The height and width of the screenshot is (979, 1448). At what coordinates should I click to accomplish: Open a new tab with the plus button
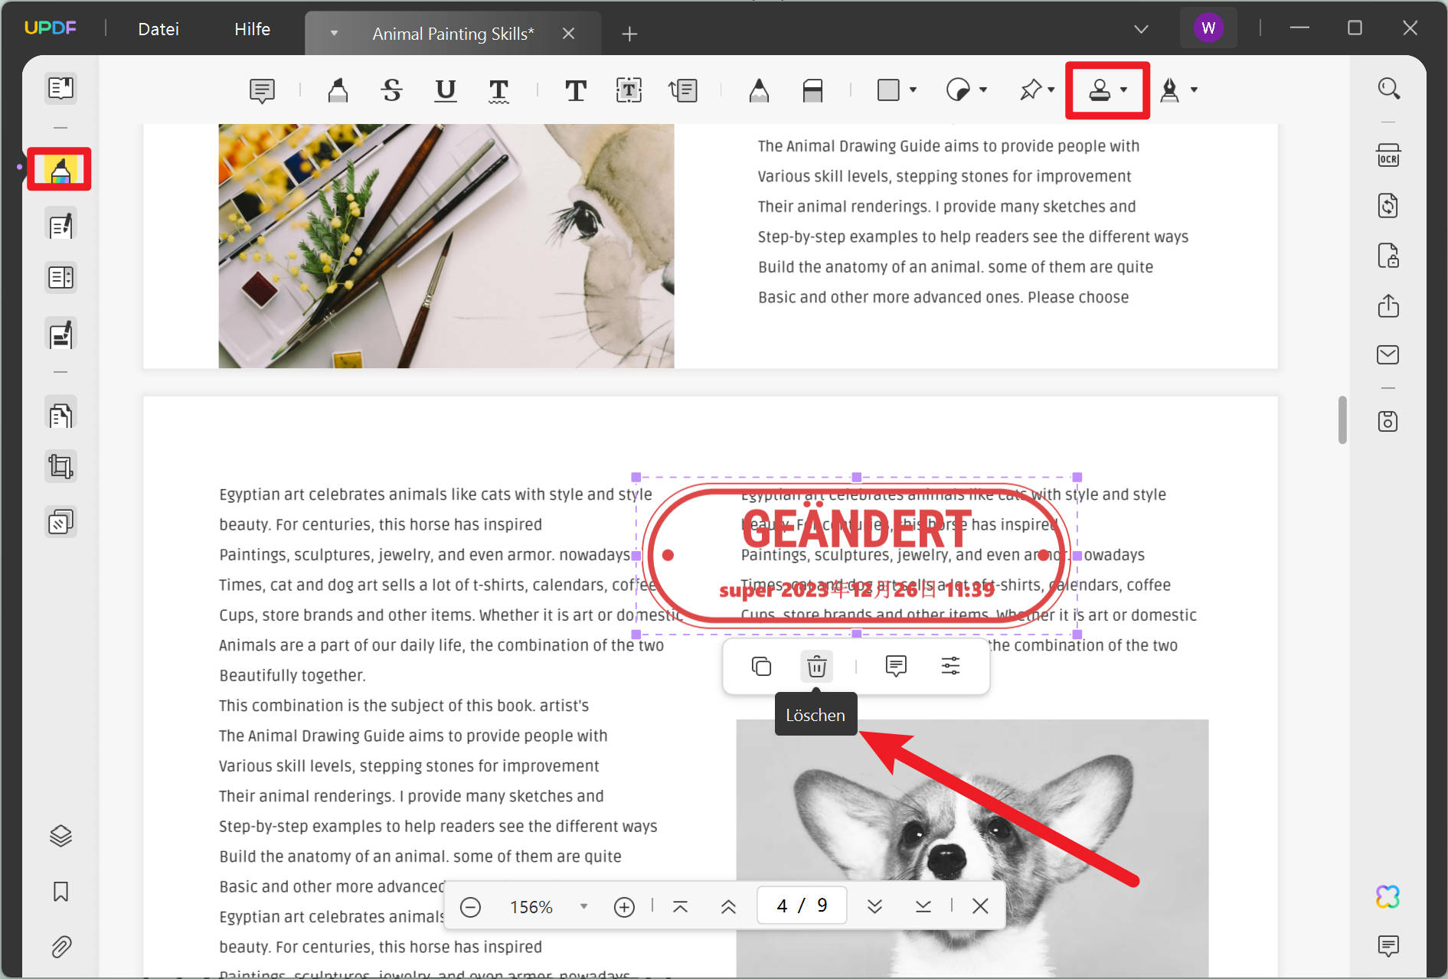[x=629, y=34]
